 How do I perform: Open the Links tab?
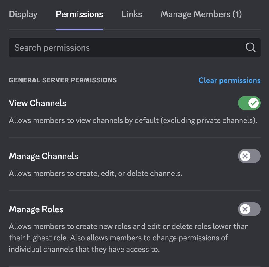(132, 14)
